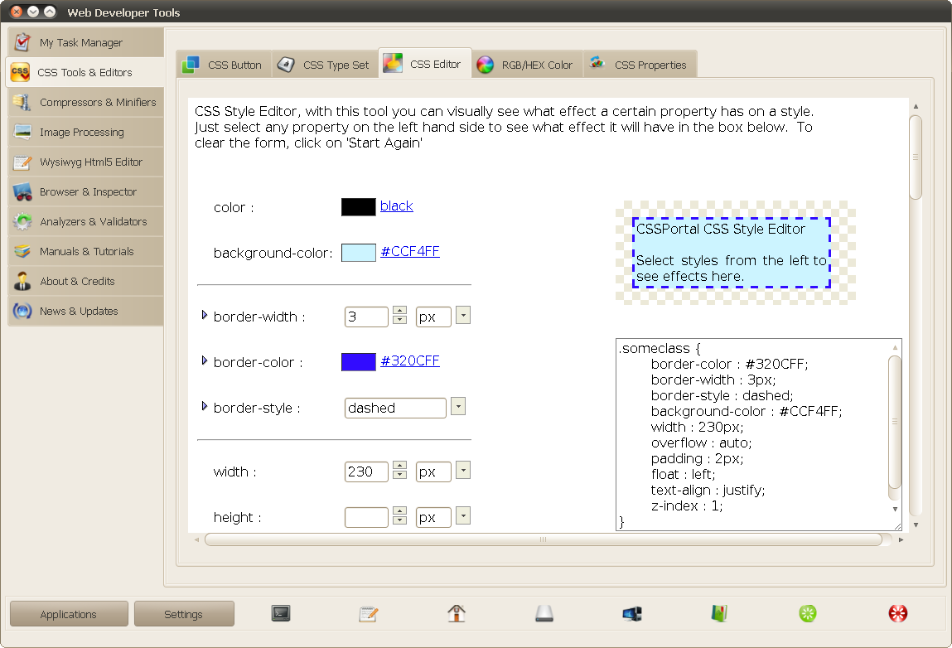Click the home house icon
Screen dimensions: 952x648
457,613
